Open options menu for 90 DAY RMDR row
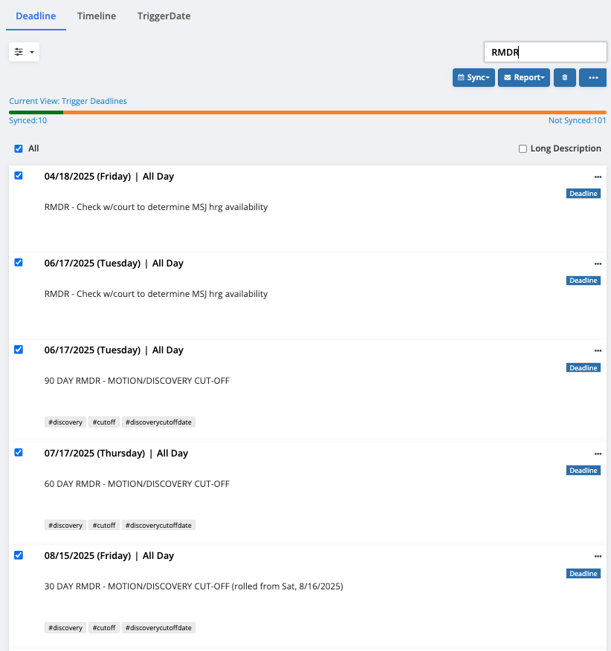 pyautogui.click(x=598, y=350)
